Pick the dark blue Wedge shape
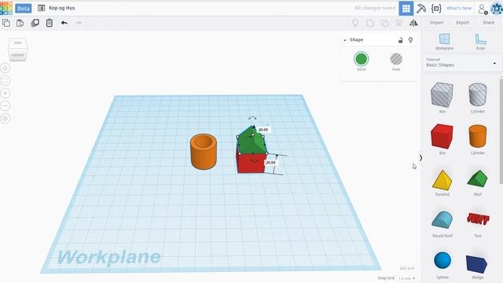The height and width of the screenshot is (283, 503). pos(477,264)
